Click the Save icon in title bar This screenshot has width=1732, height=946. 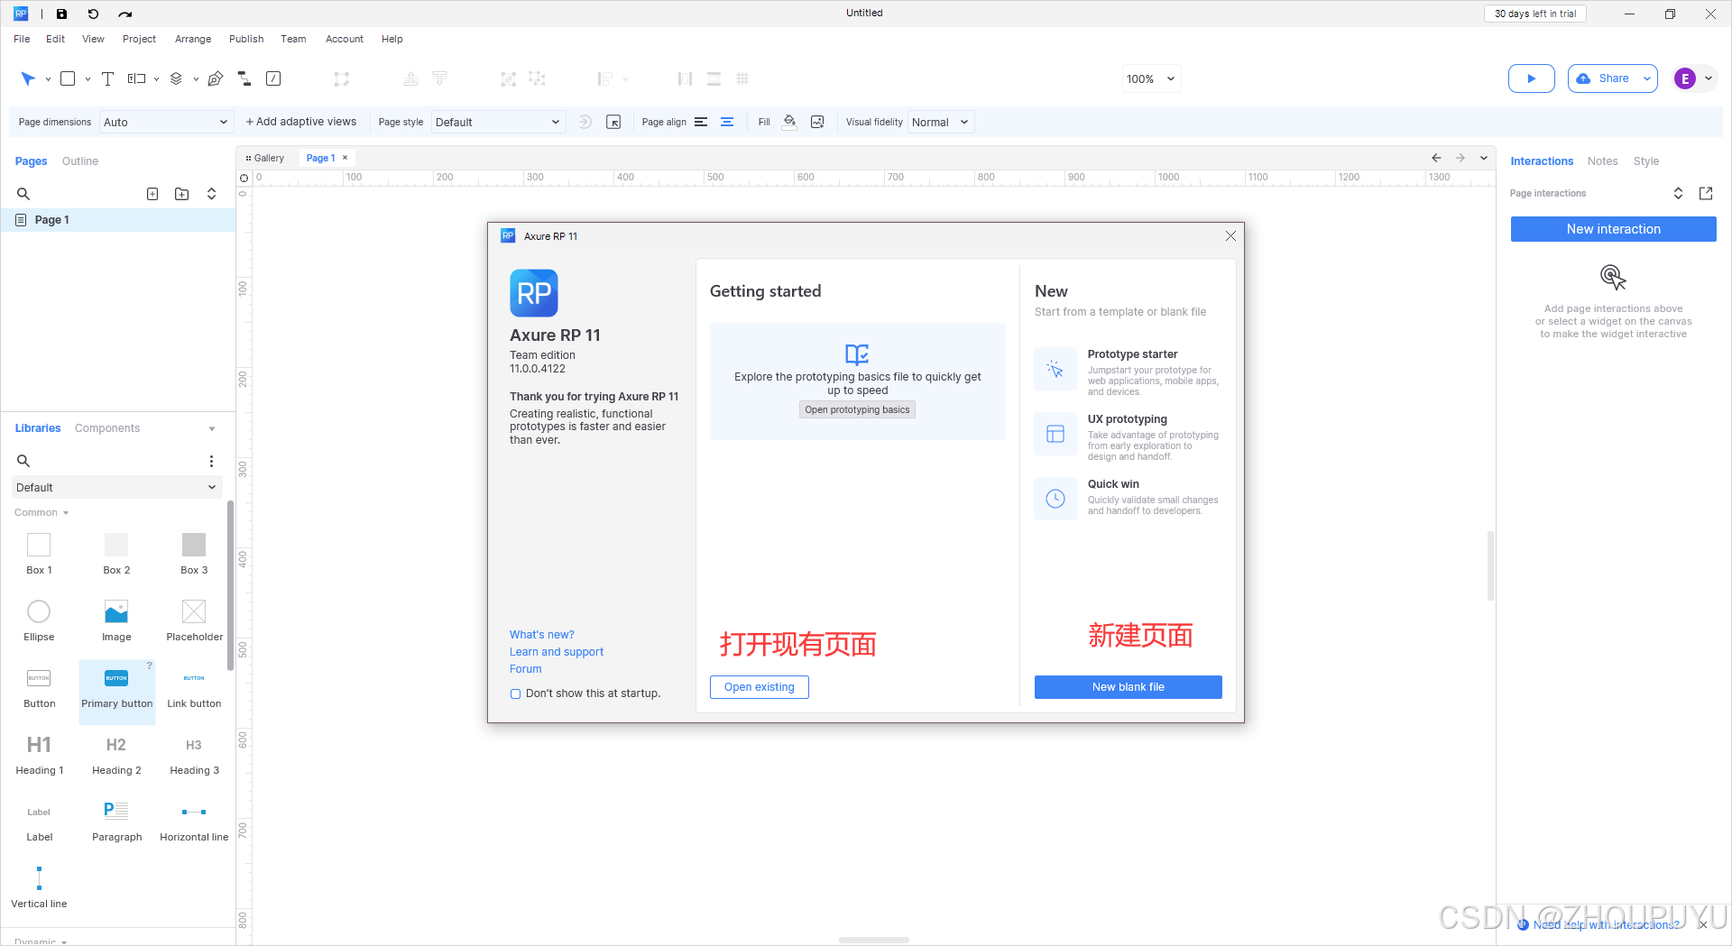coord(61,14)
